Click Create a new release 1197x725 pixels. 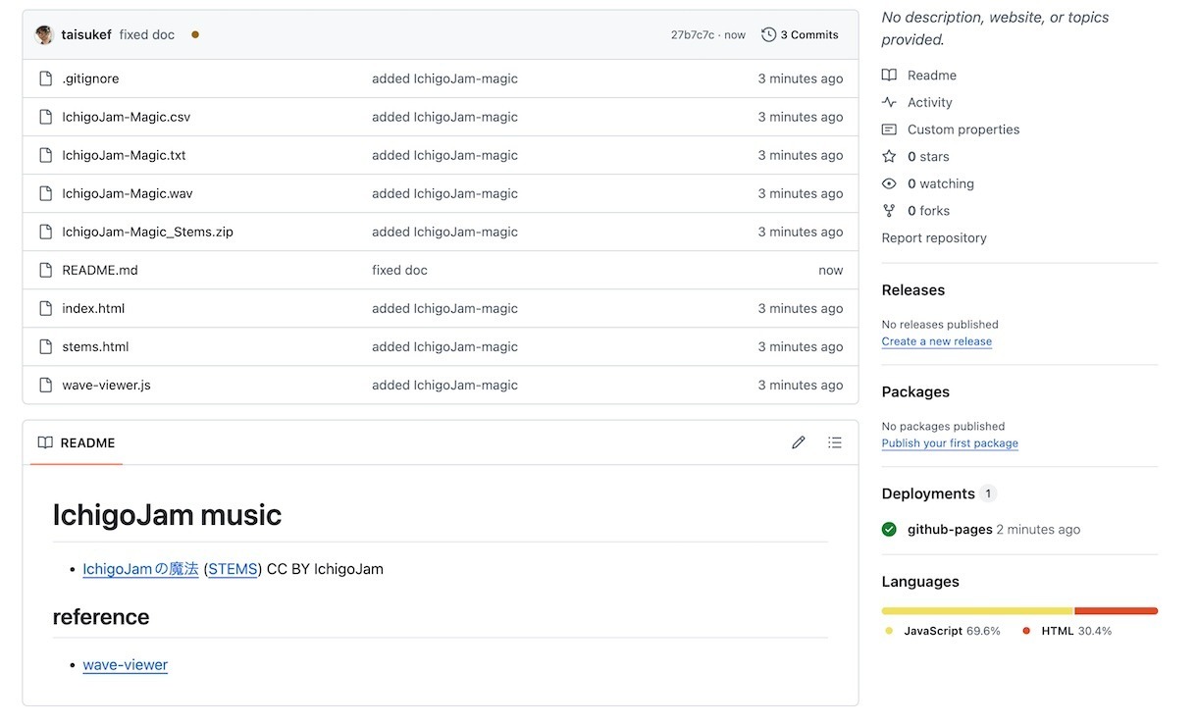(937, 341)
